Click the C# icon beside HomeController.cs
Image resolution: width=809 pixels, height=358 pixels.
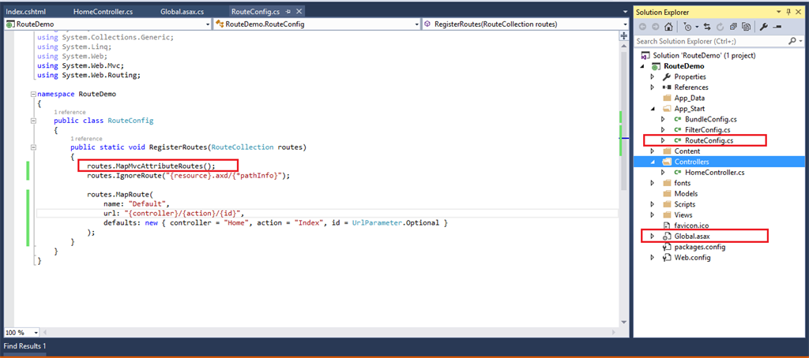click(x=677, y=173)
